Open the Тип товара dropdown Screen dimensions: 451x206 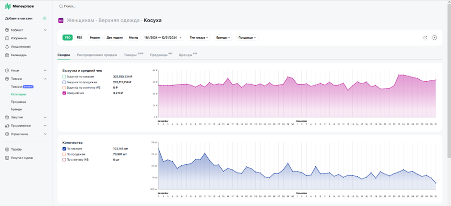(199, 38)
